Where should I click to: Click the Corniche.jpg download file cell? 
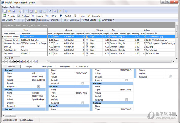click(160, 50)
